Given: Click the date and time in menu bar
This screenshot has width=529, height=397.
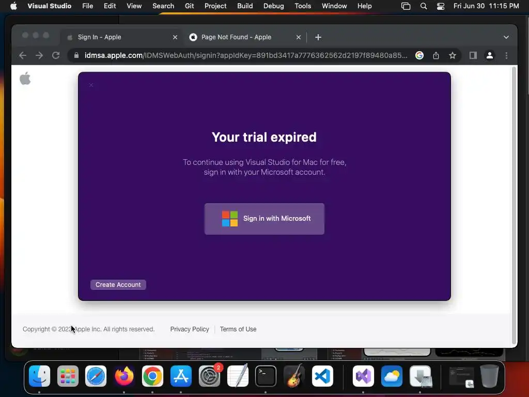Looking at the screenshot, I should tap(486, 6).
